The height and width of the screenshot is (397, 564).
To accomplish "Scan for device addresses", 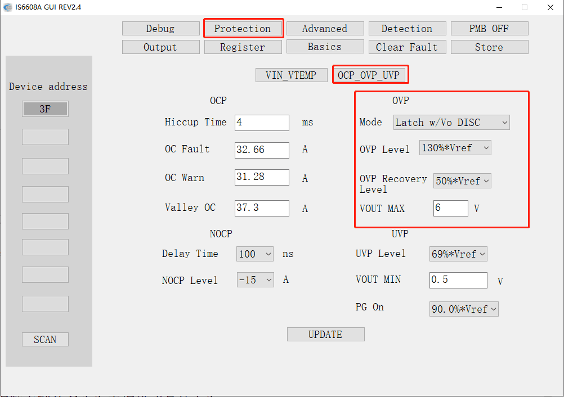I will [45, 340].
